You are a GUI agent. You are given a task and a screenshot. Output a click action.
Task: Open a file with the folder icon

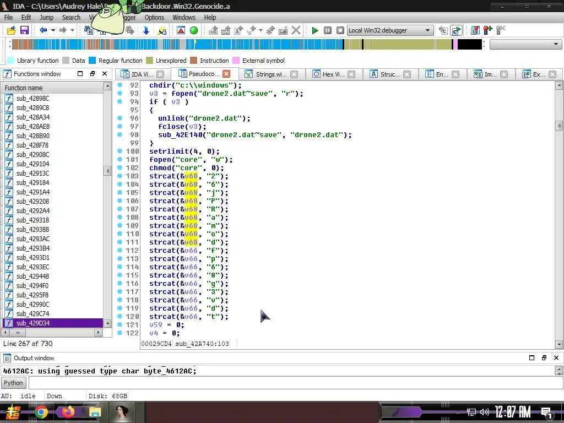click(x=12, y=30)
